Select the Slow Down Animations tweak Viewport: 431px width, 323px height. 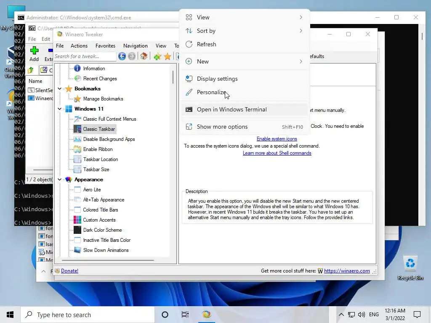(x=106, y=250)
